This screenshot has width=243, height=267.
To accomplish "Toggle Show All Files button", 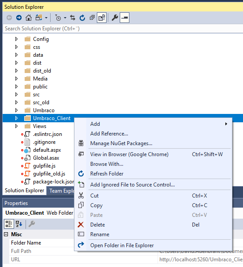I will pyautogui.click(x=102, y=18).
